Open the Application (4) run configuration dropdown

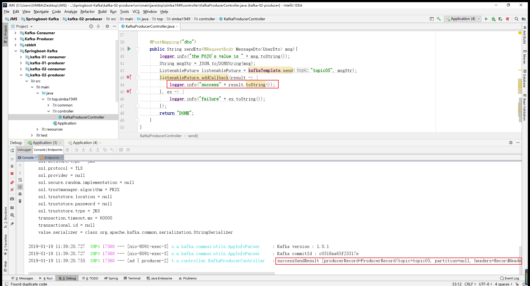click(463, 19)
